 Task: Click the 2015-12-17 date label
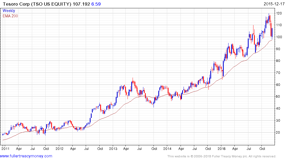click(274, 4)
